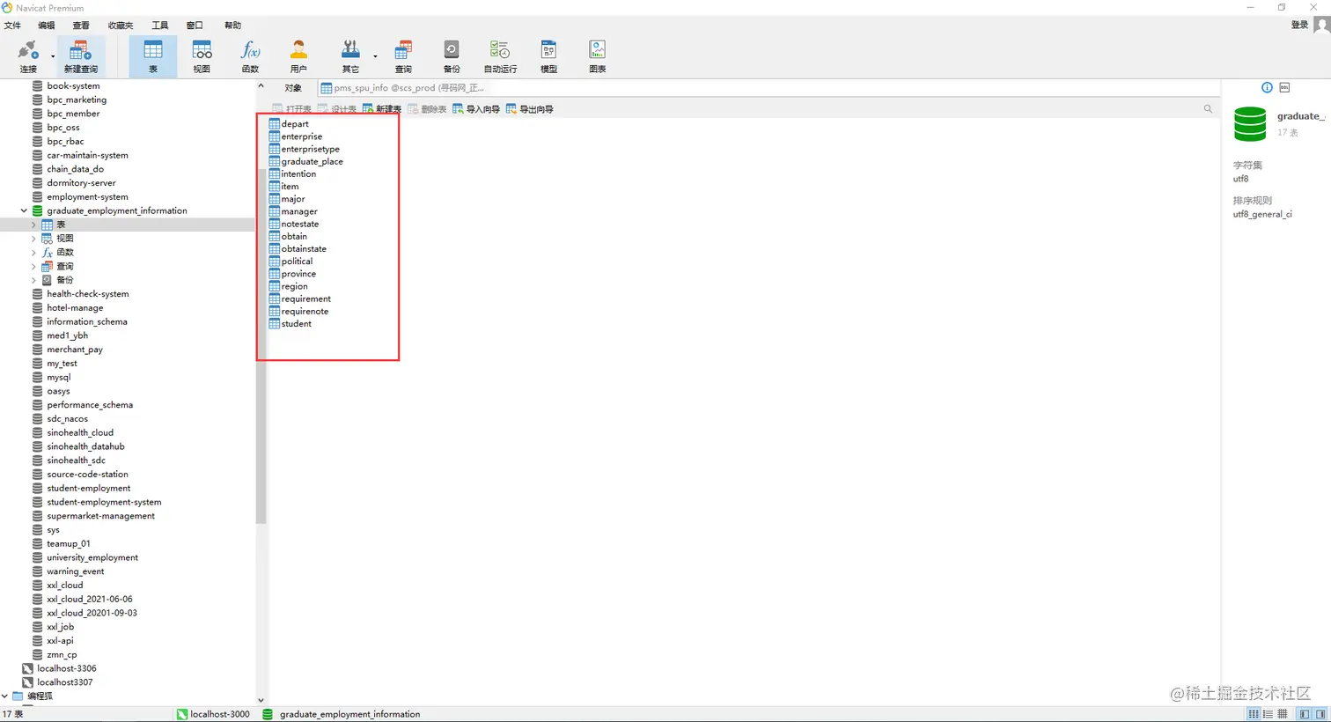Select the student table icon
The height and width of the screenshot is (722, 1331).
[x=275, y=324]
